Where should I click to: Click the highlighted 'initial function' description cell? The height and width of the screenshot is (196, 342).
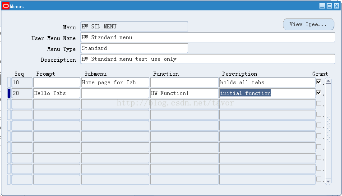point(267,93)
